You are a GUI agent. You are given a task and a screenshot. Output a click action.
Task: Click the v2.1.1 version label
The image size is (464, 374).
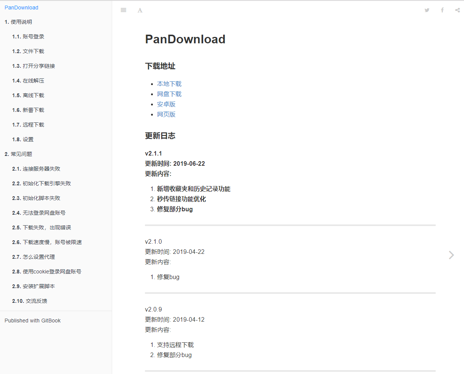(x=153, y=153)
